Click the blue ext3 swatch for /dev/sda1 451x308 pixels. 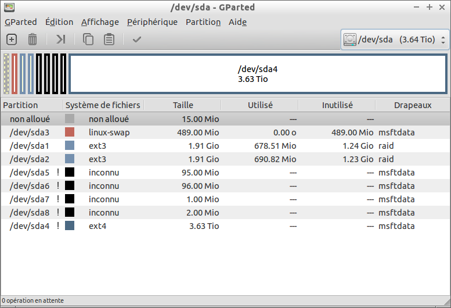70,145
